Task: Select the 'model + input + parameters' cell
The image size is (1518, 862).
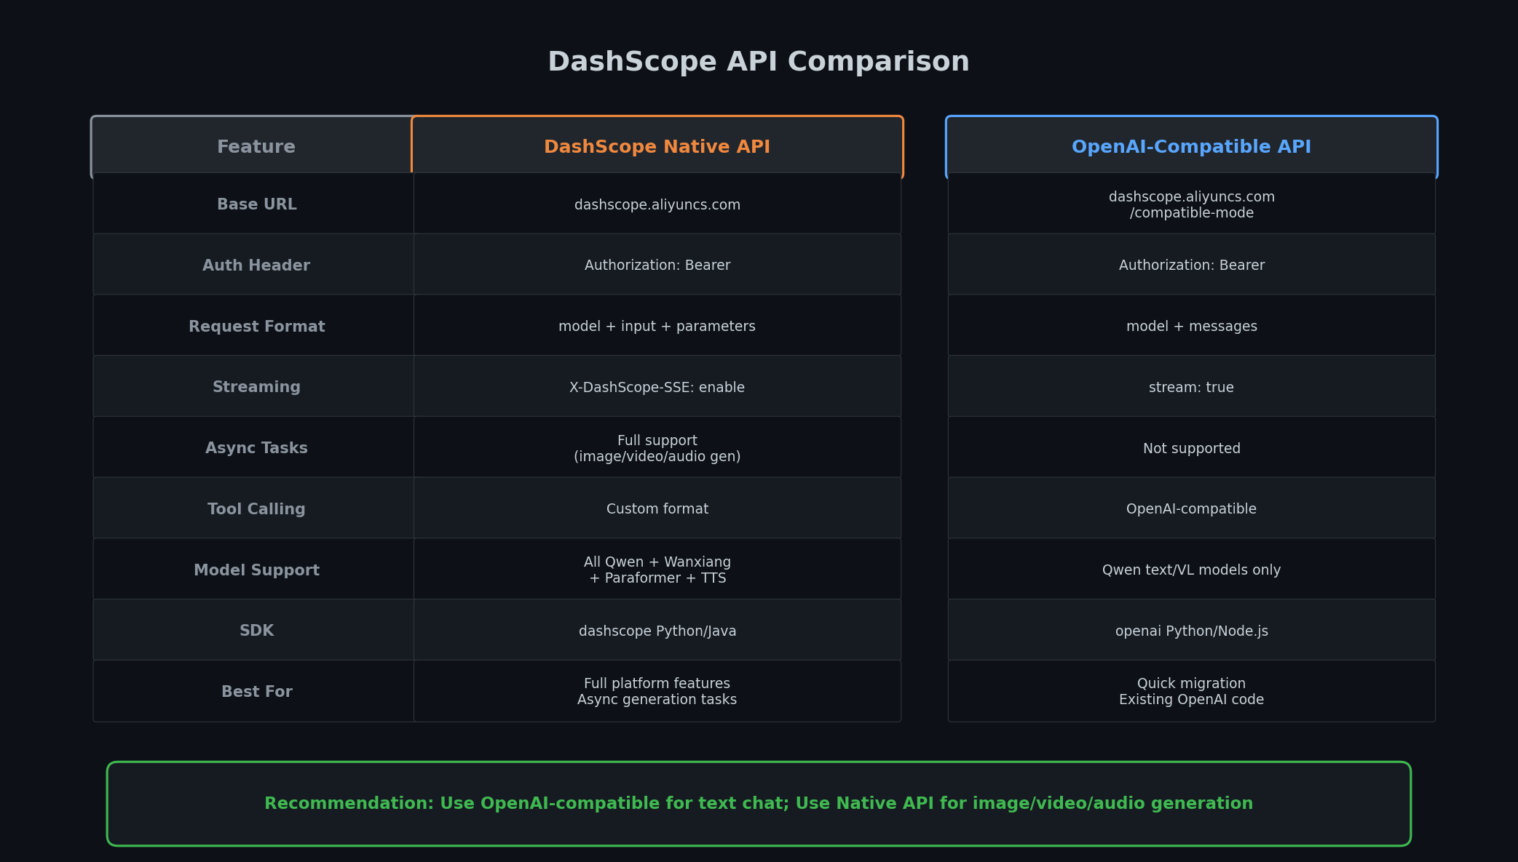Action: (657, 327)
